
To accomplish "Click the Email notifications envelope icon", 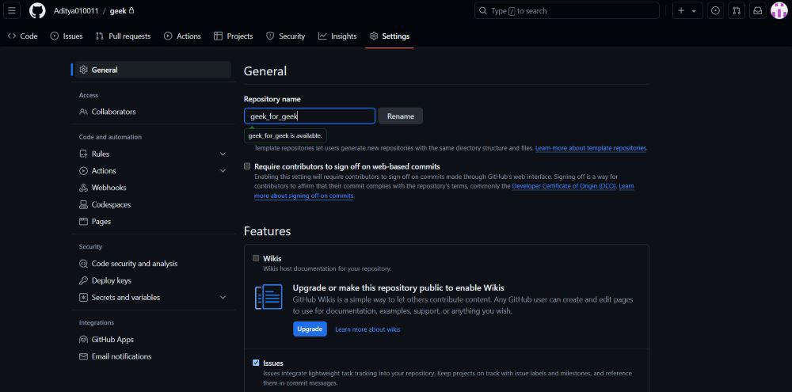I will coord(83,356).
